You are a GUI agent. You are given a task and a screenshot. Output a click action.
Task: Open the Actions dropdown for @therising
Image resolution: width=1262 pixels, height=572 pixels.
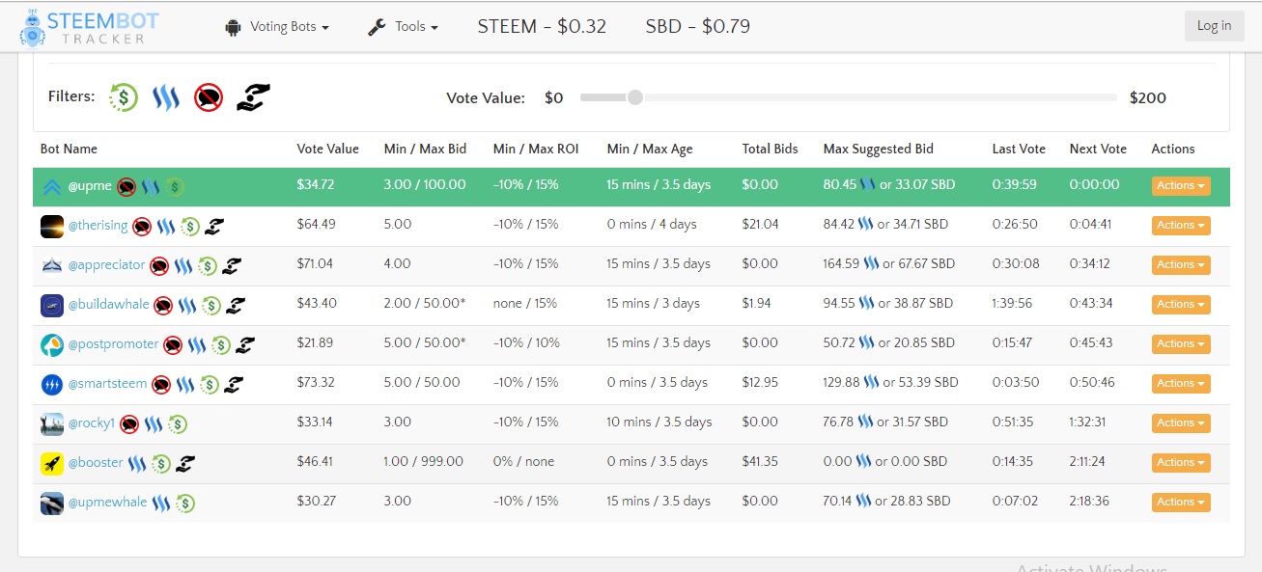click(1180, 225)
